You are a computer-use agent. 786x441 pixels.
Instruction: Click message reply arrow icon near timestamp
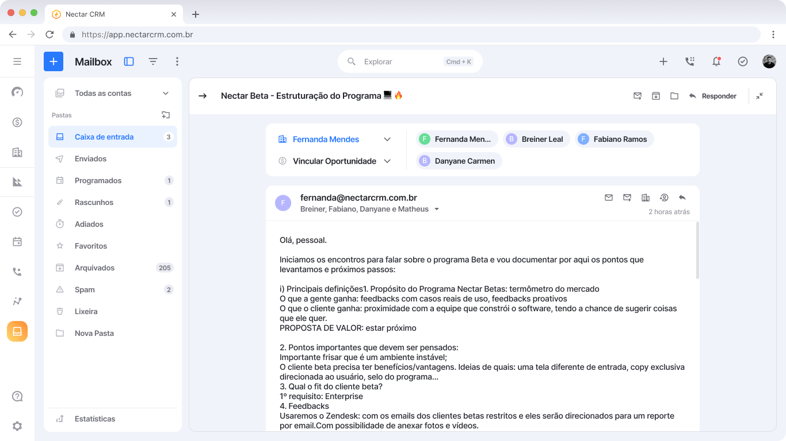coord(682,198)
